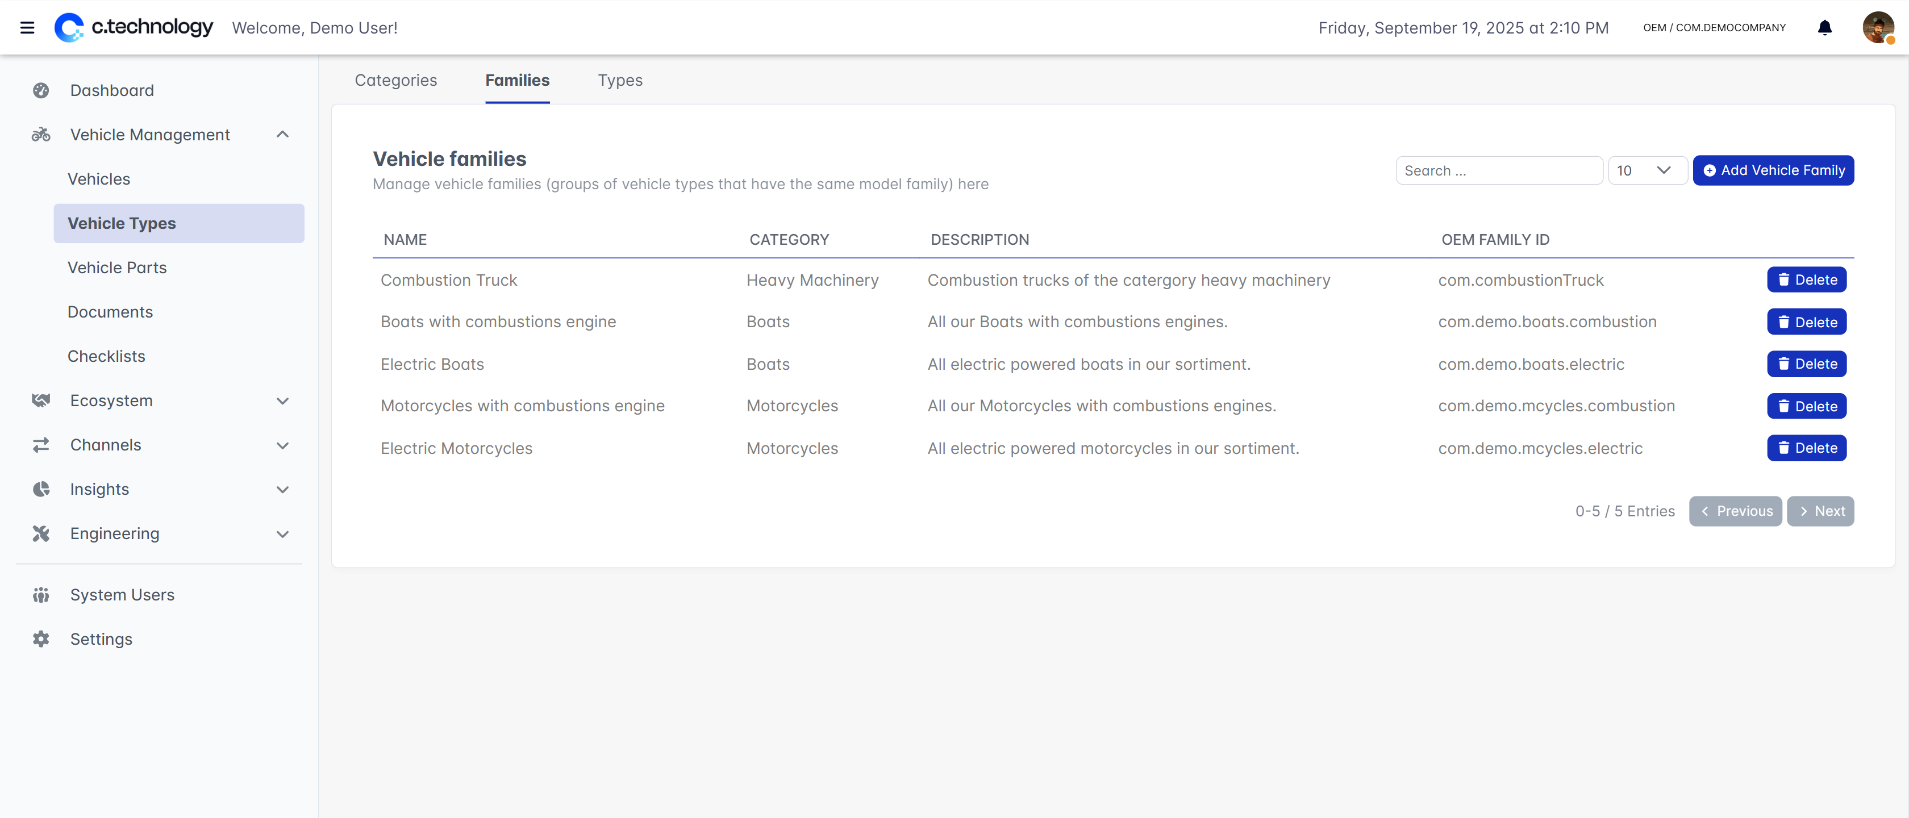Click the notification bell icon
1909x818 pixels.
coord(1824,27)
